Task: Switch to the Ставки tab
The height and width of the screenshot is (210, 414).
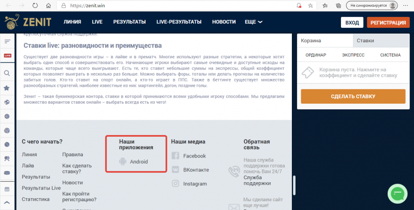Action: pyautogui.click(x=381, y=41)
